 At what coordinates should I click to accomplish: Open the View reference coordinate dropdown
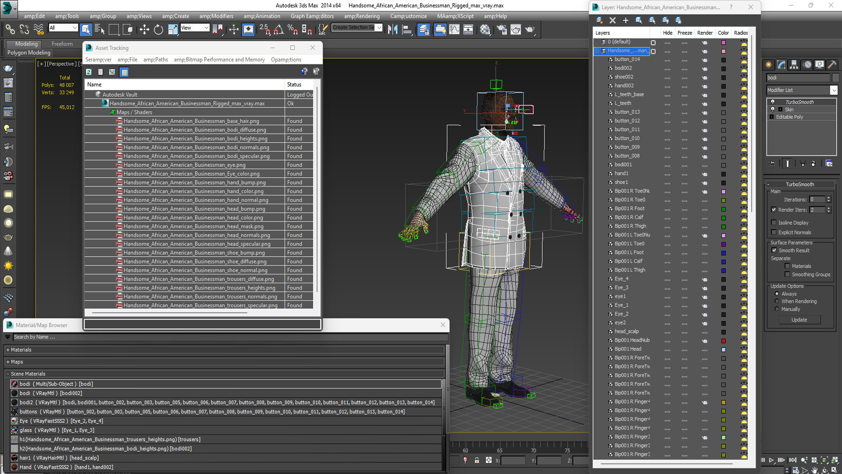pos(206,28)
